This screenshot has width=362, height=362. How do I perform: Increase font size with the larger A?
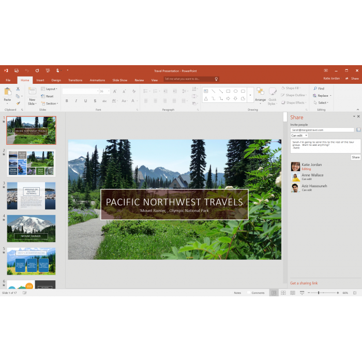pos(115,92)
